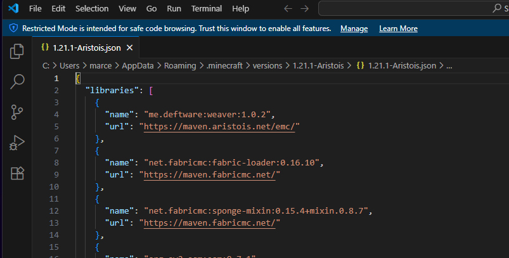This screenshot has width=509, height=258.
Task: Click .minecraft in the breadcrumb
Action: point(224,65)
